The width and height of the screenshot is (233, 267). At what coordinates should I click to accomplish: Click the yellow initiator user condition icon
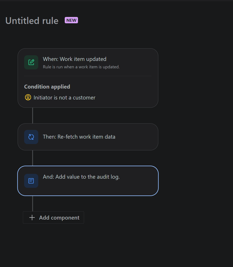(28, 97)
